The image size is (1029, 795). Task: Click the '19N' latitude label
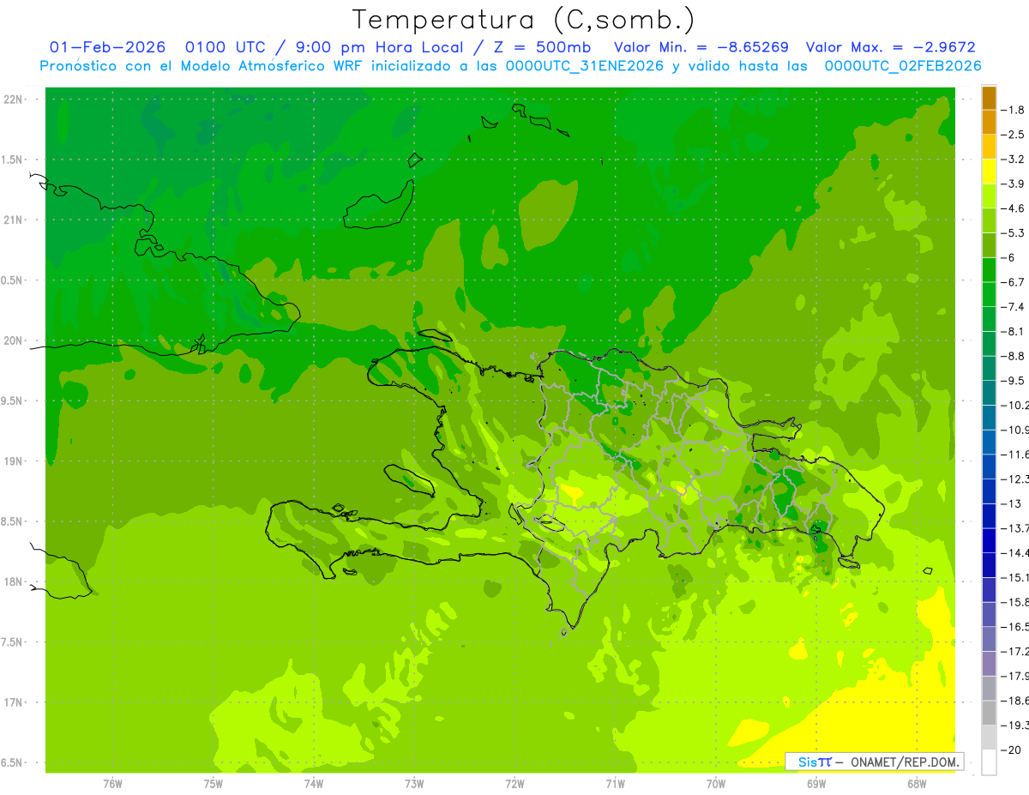click(x=15, y=461)
